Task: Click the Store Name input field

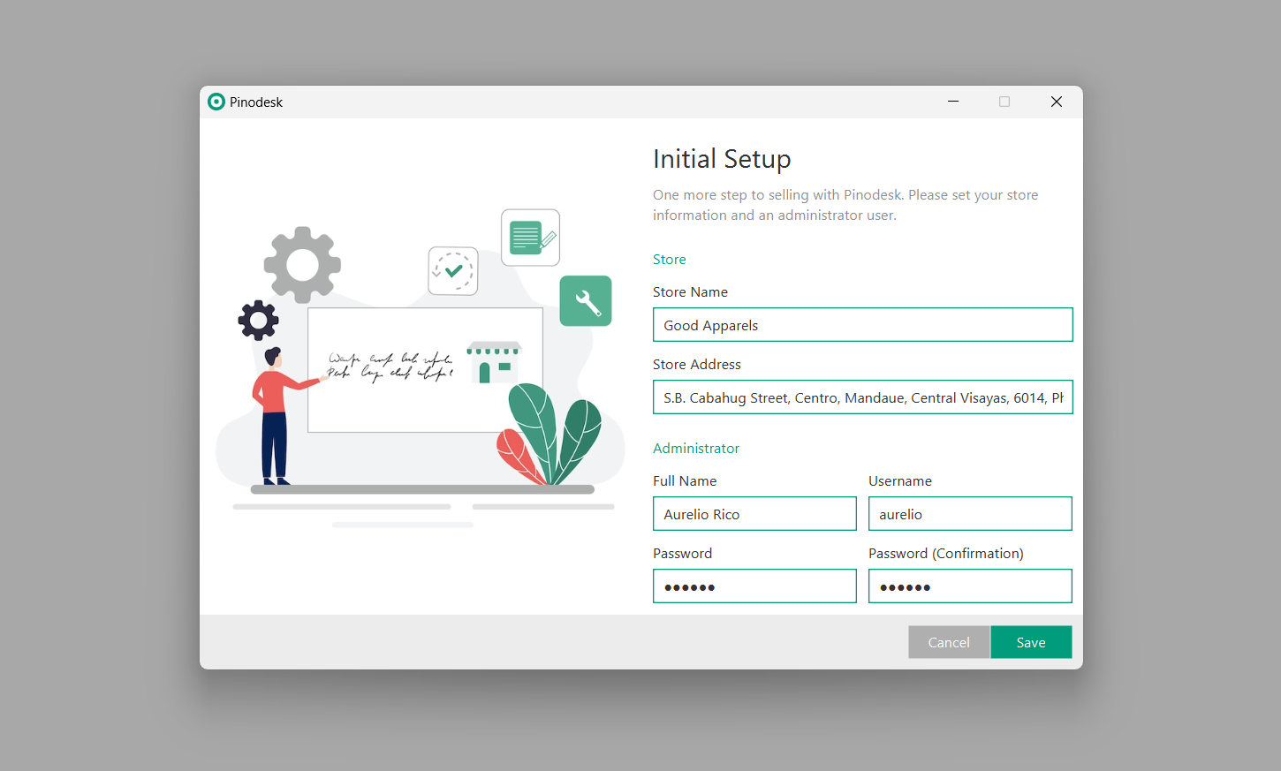Action: click(x=862, y=325)
